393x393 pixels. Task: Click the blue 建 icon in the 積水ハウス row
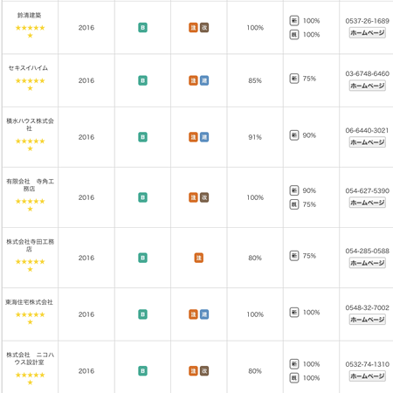pyautogui.click(x=204, y=137)
